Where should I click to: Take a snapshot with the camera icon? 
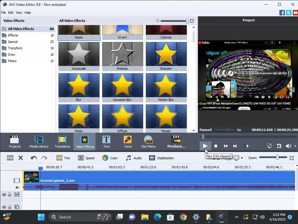pyautogui.click(x=279, y=146)
